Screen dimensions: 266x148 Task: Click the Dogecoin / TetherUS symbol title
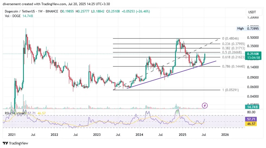click(x=20, y=11)
